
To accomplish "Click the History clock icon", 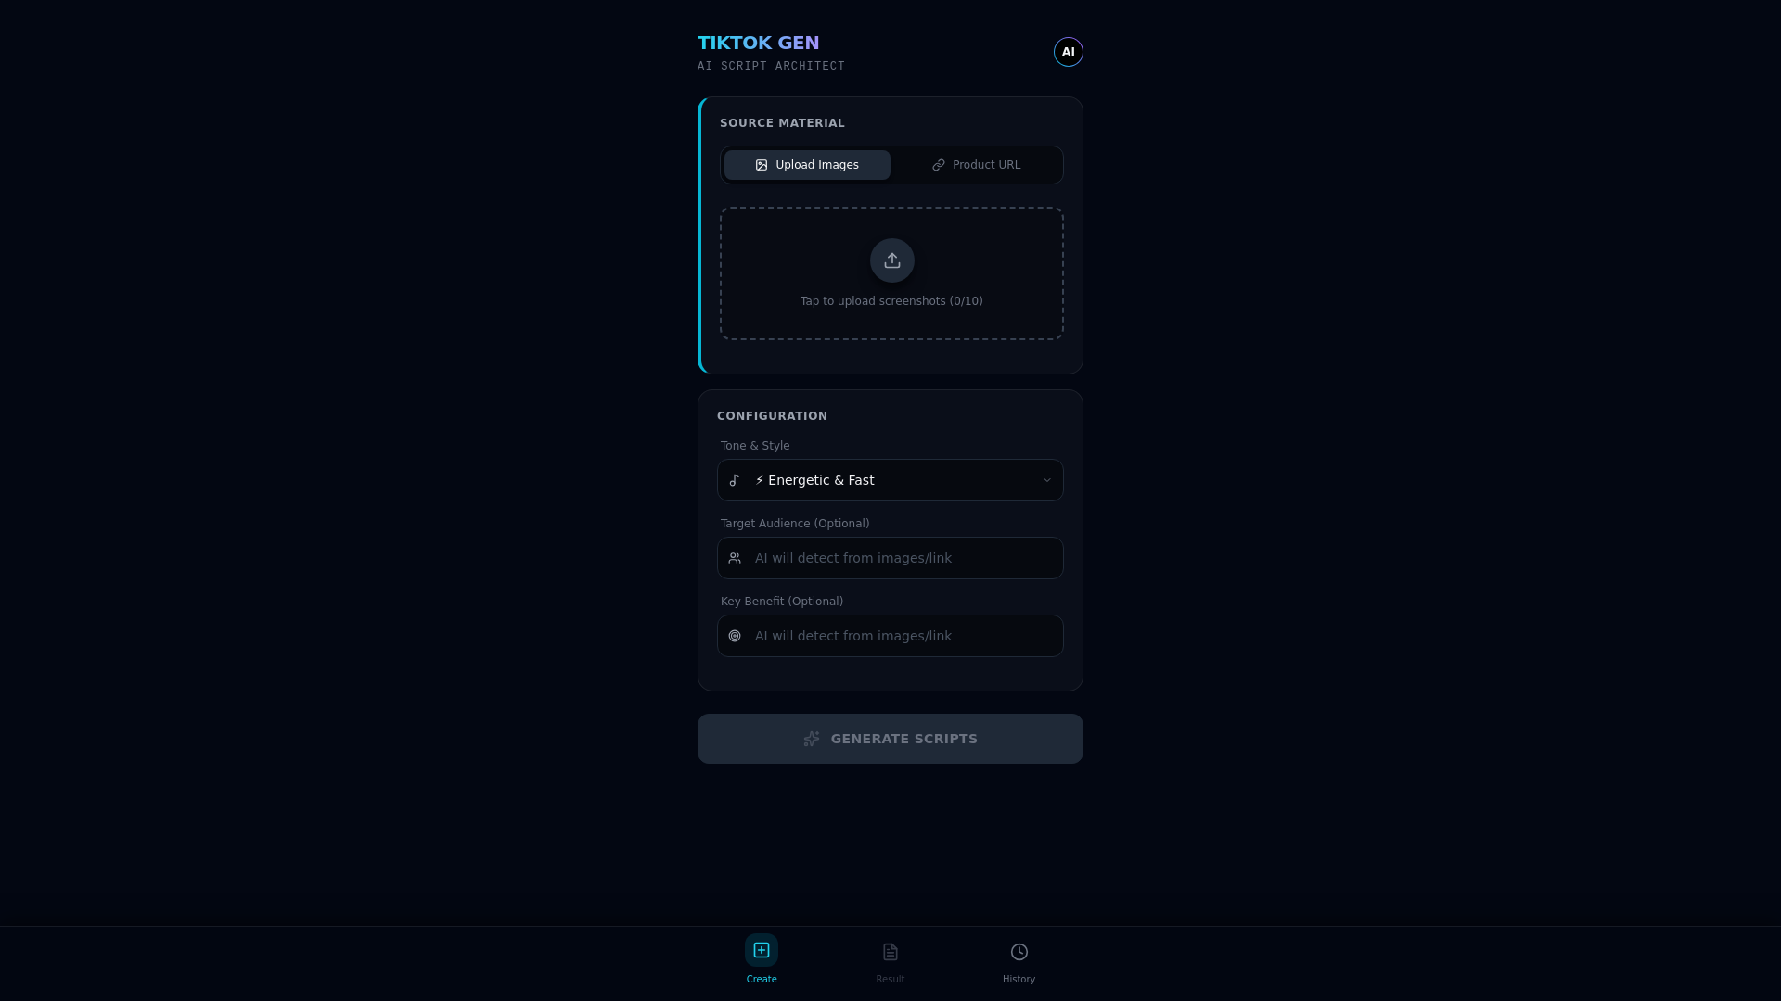I will tap(1019, 952).
